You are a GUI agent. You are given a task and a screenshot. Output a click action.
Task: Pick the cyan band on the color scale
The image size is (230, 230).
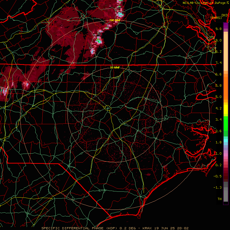coord(226,141)
